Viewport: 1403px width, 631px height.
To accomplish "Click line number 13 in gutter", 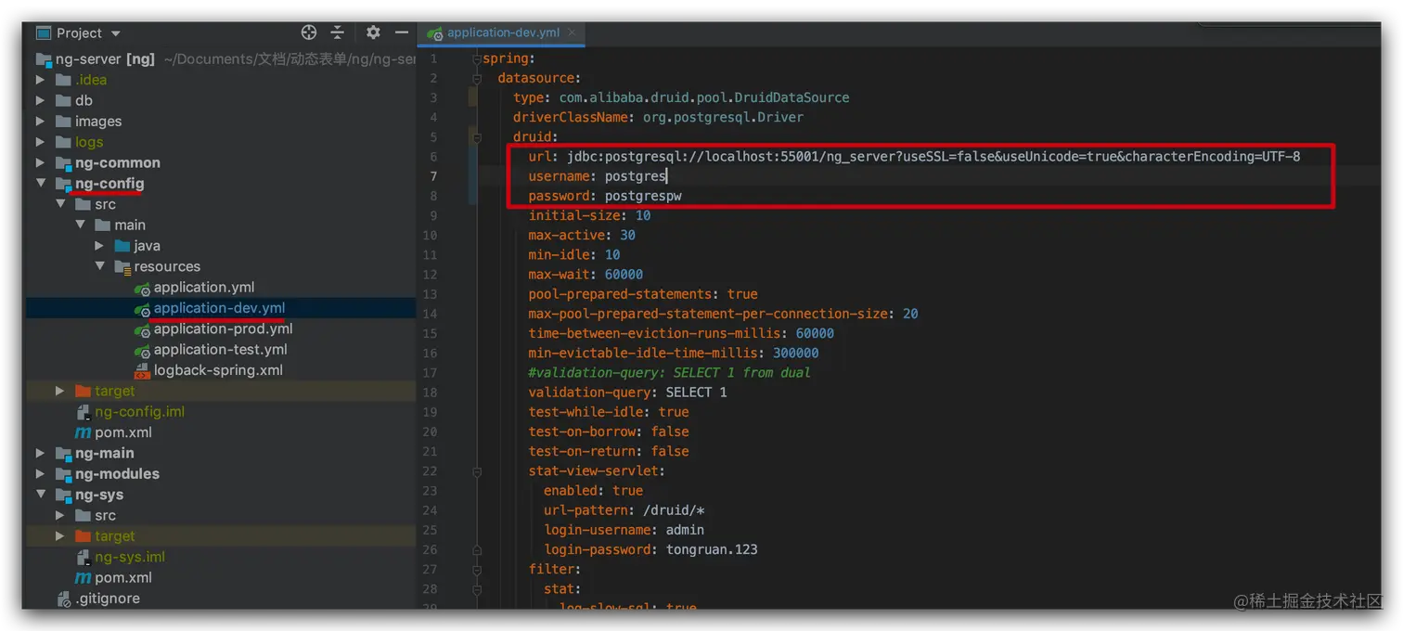I will [430, 294].
